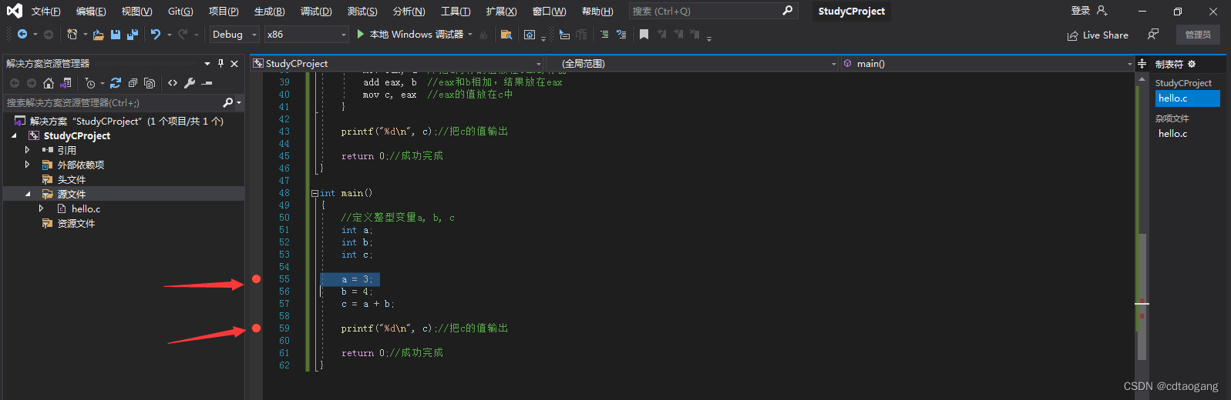This screenshot has height=400, width=1231.
Task: Click 登录 to sign in
Action: click(1080, 11)
